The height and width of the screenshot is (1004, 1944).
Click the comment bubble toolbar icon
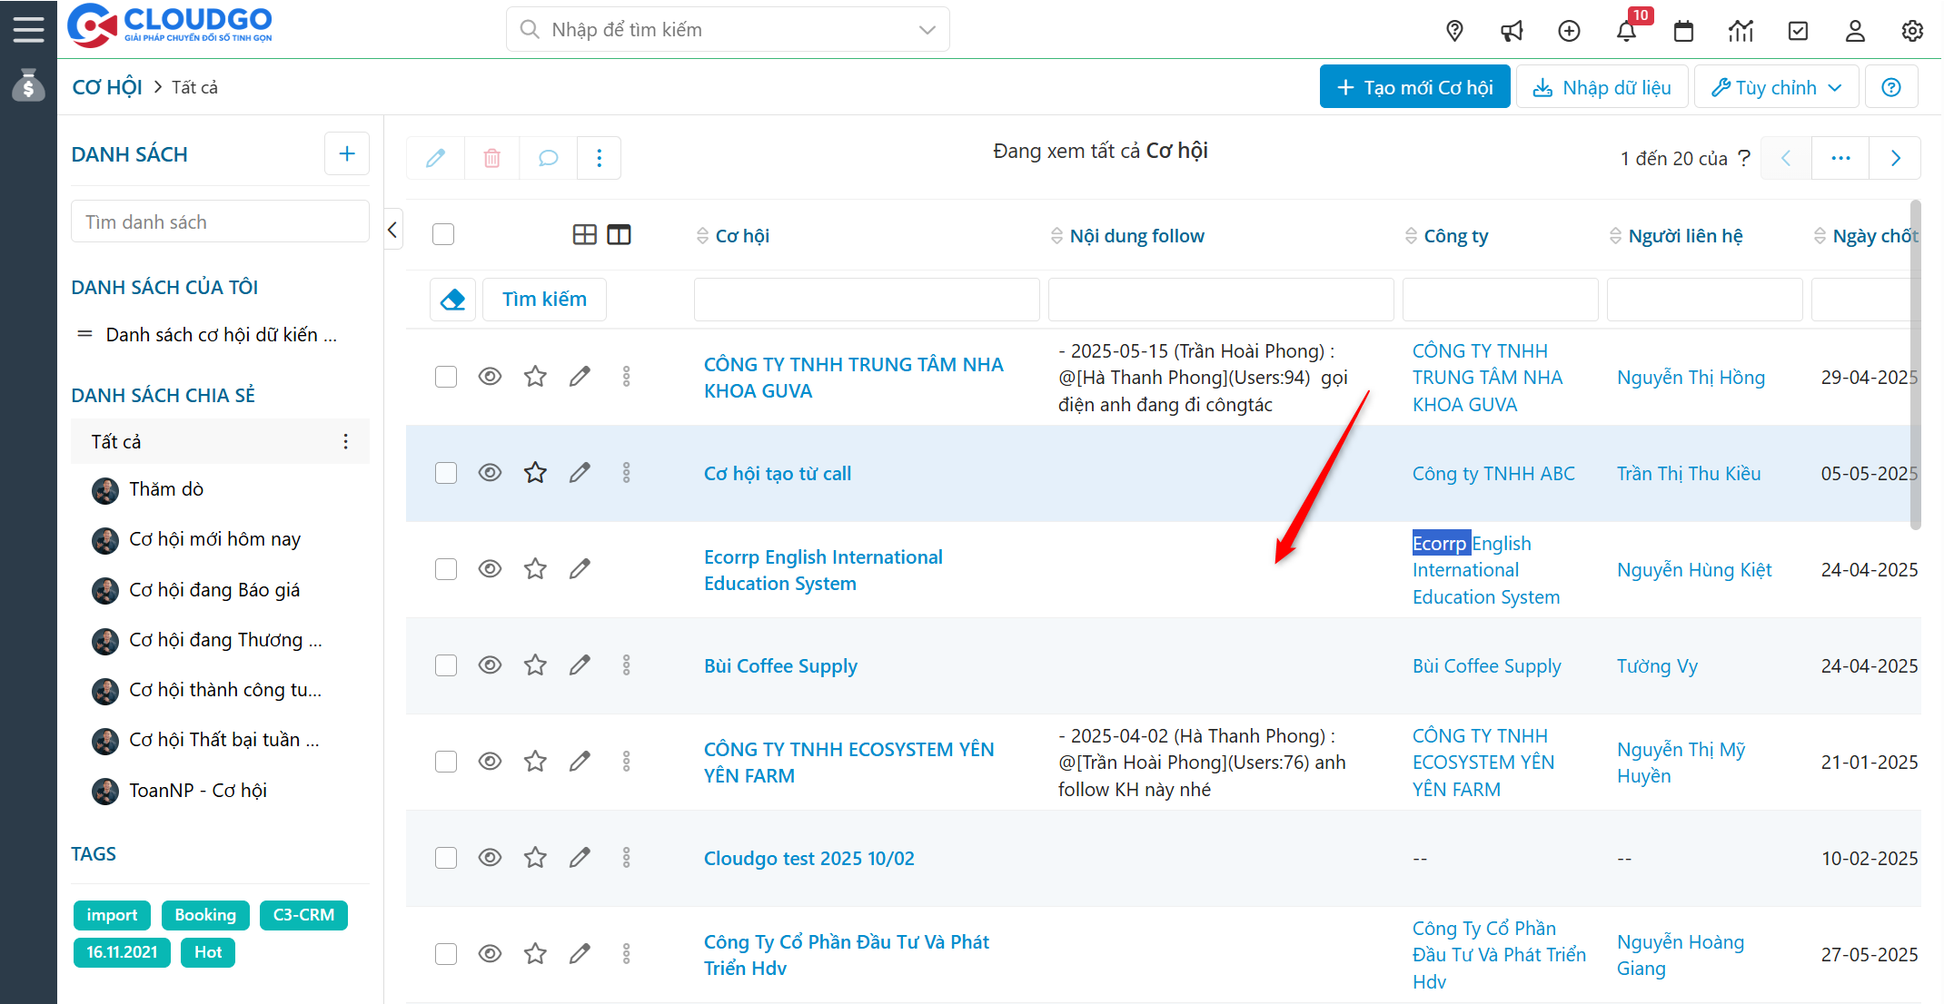pyautogui.click(x=548, y=158)
